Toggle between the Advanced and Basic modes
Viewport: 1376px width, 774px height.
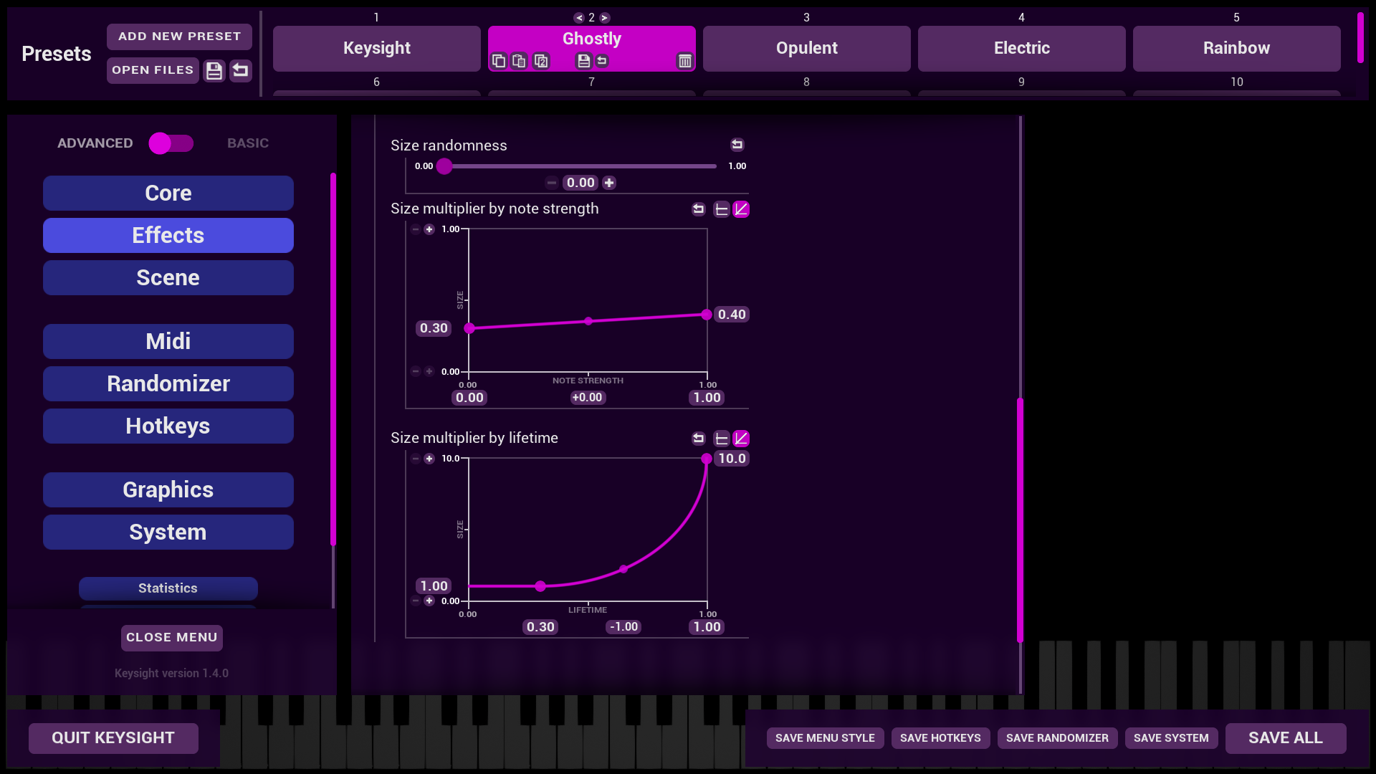[x=171, y=143]
